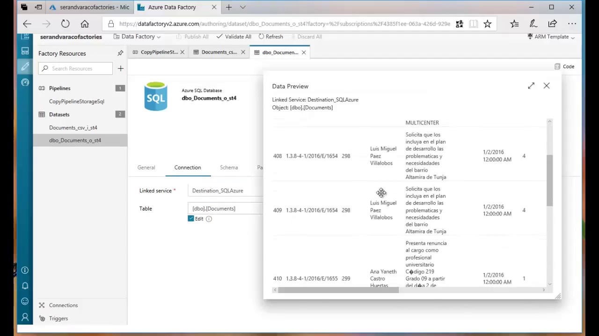This screenshot has height=336, width=599.
Task: Reload the page with refresh icon
Action: coord(65,24)
